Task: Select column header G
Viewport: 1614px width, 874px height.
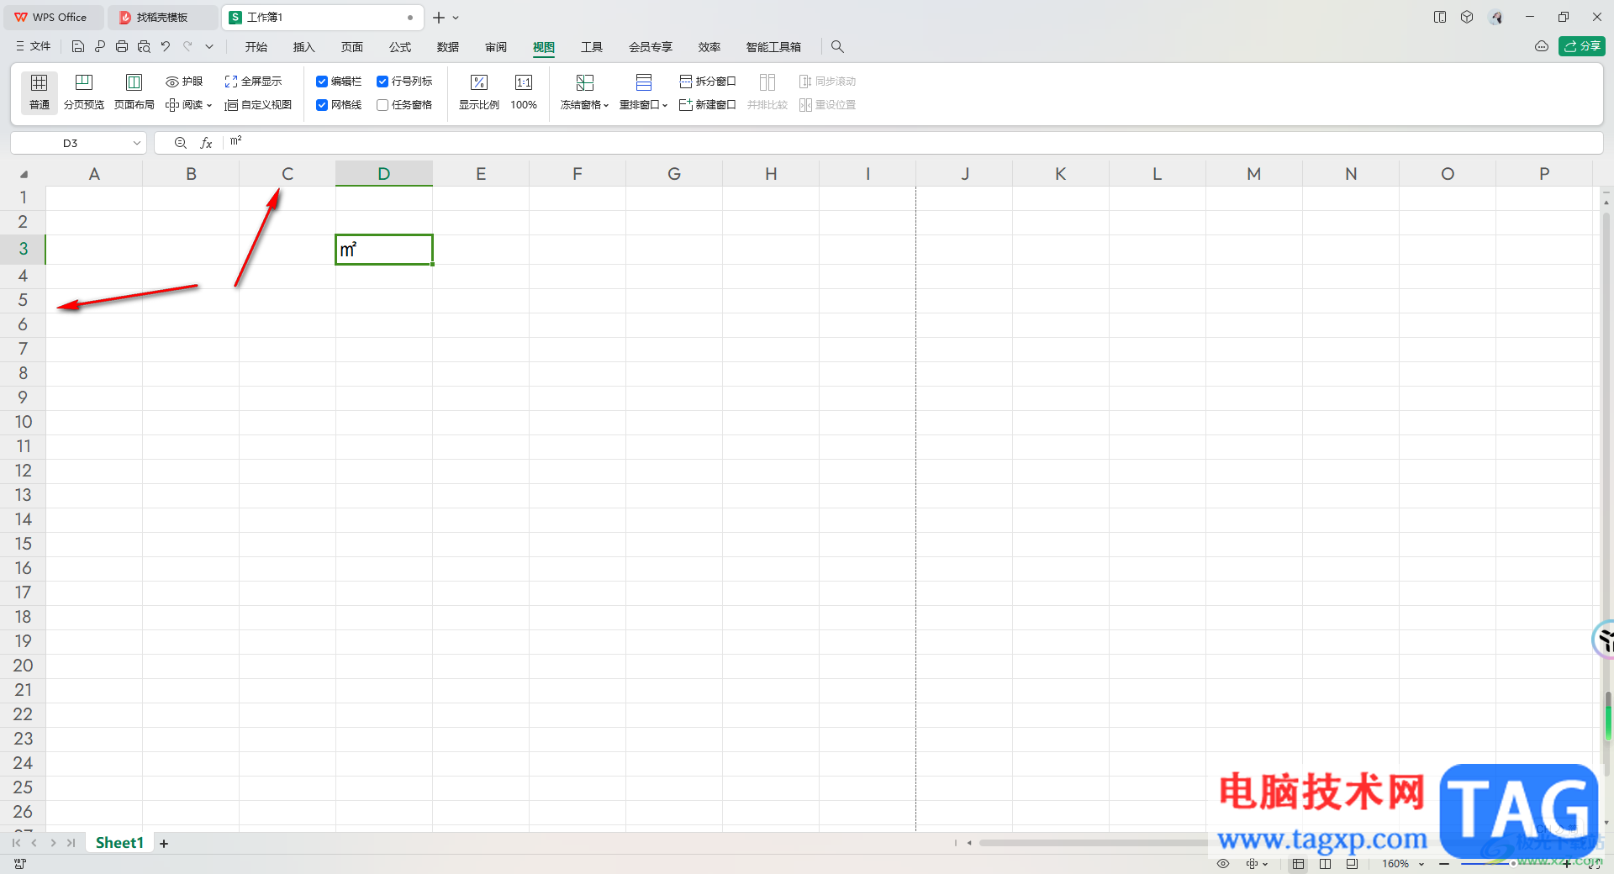Action: click(x=674, y=174)
